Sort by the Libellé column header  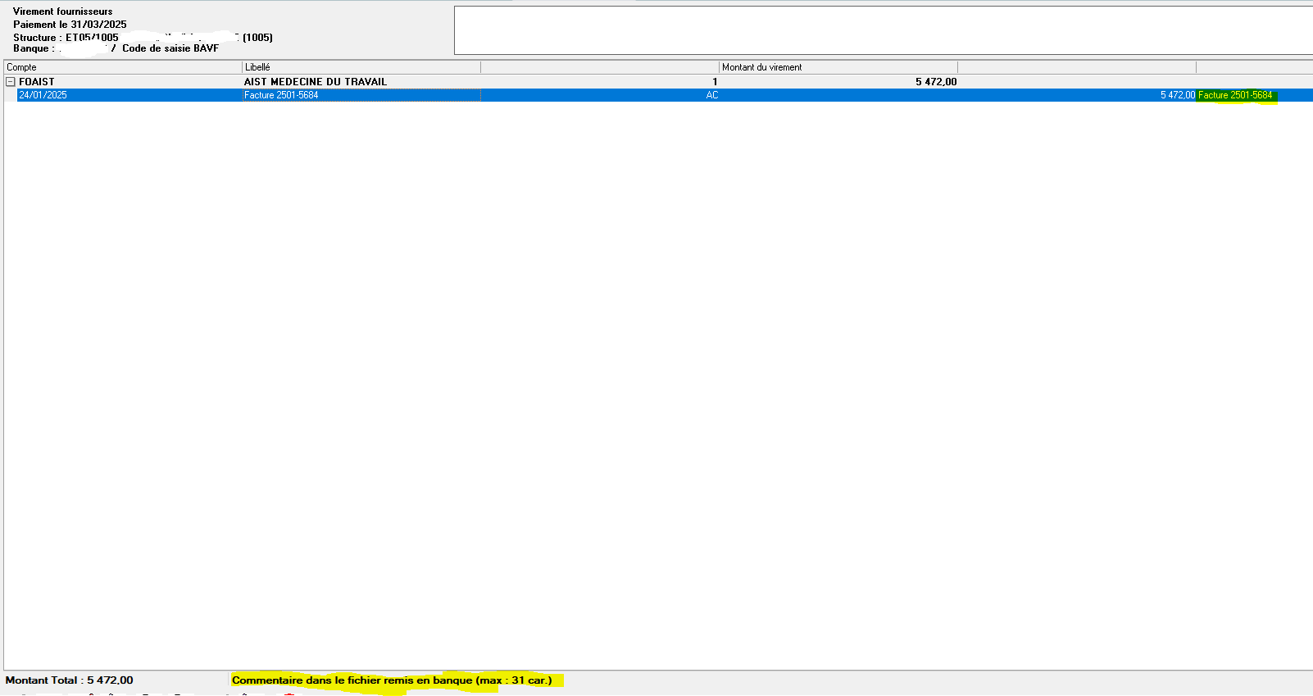pos(257,67)
